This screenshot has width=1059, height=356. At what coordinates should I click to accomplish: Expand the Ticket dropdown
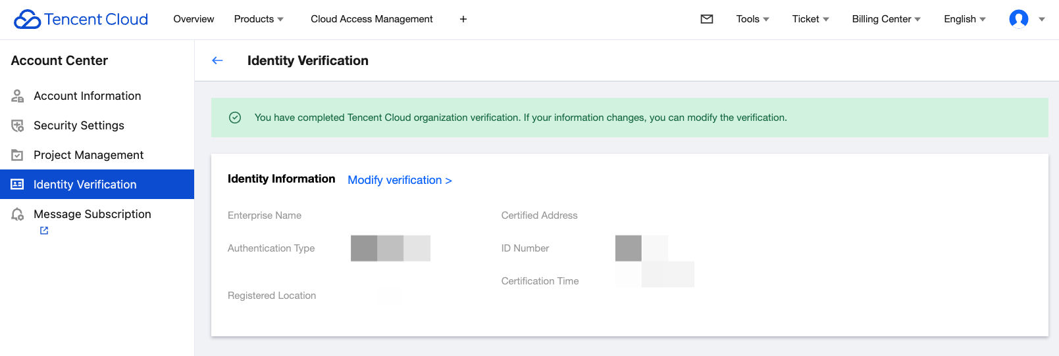[810, 19]
